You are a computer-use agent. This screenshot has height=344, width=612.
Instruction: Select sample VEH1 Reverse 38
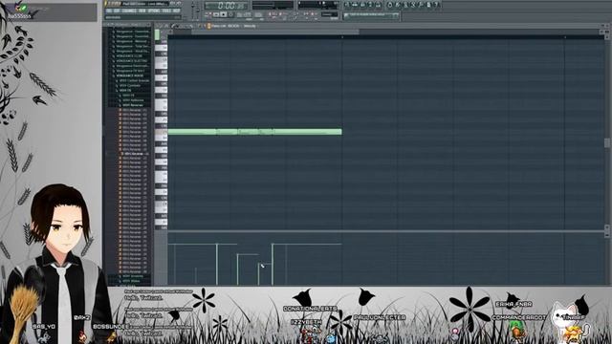[134, 271]
